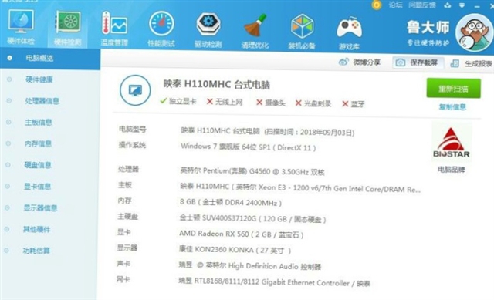
Task: Click the 复制信息 link
Action: tap(452, 107)
